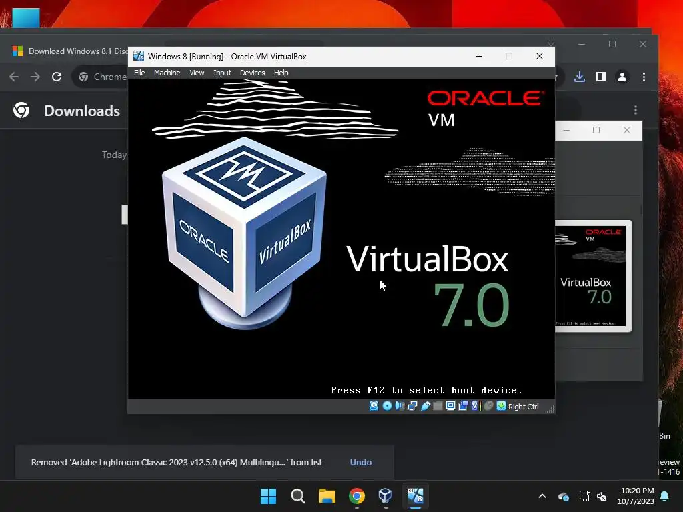Click the gray shared folders indicator

pos(438,406)
